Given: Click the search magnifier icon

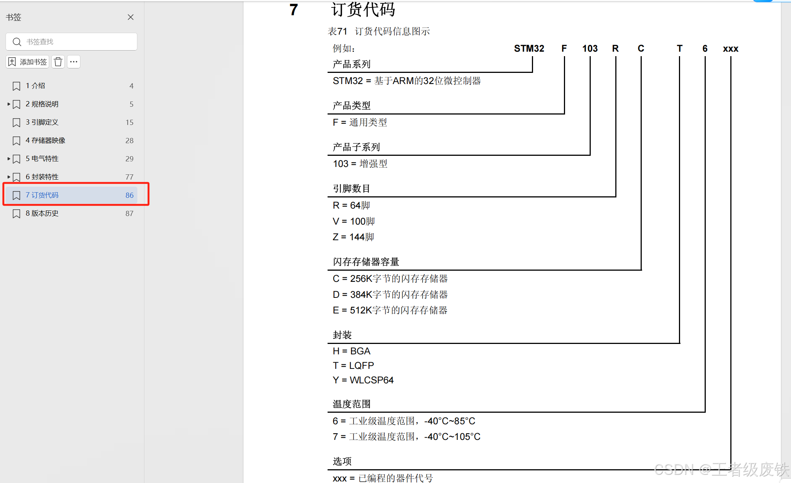Looking at the screenshot, I should pos(17,42).
